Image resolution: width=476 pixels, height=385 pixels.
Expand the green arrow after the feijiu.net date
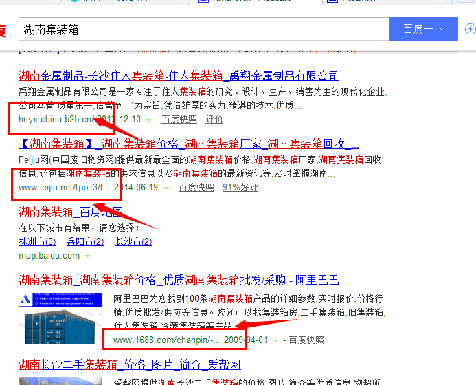click(166, 188)
